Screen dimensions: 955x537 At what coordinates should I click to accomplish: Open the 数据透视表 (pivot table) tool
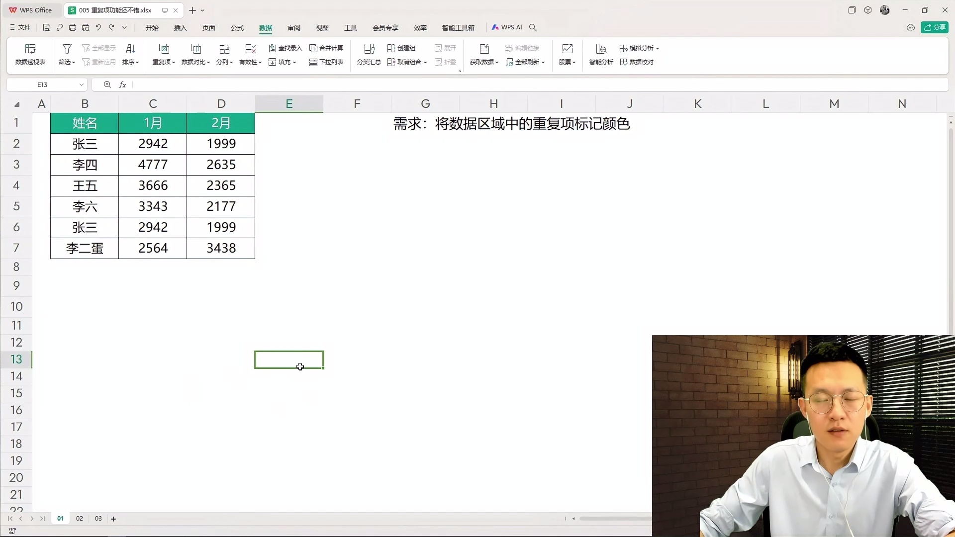pos(29,54)
